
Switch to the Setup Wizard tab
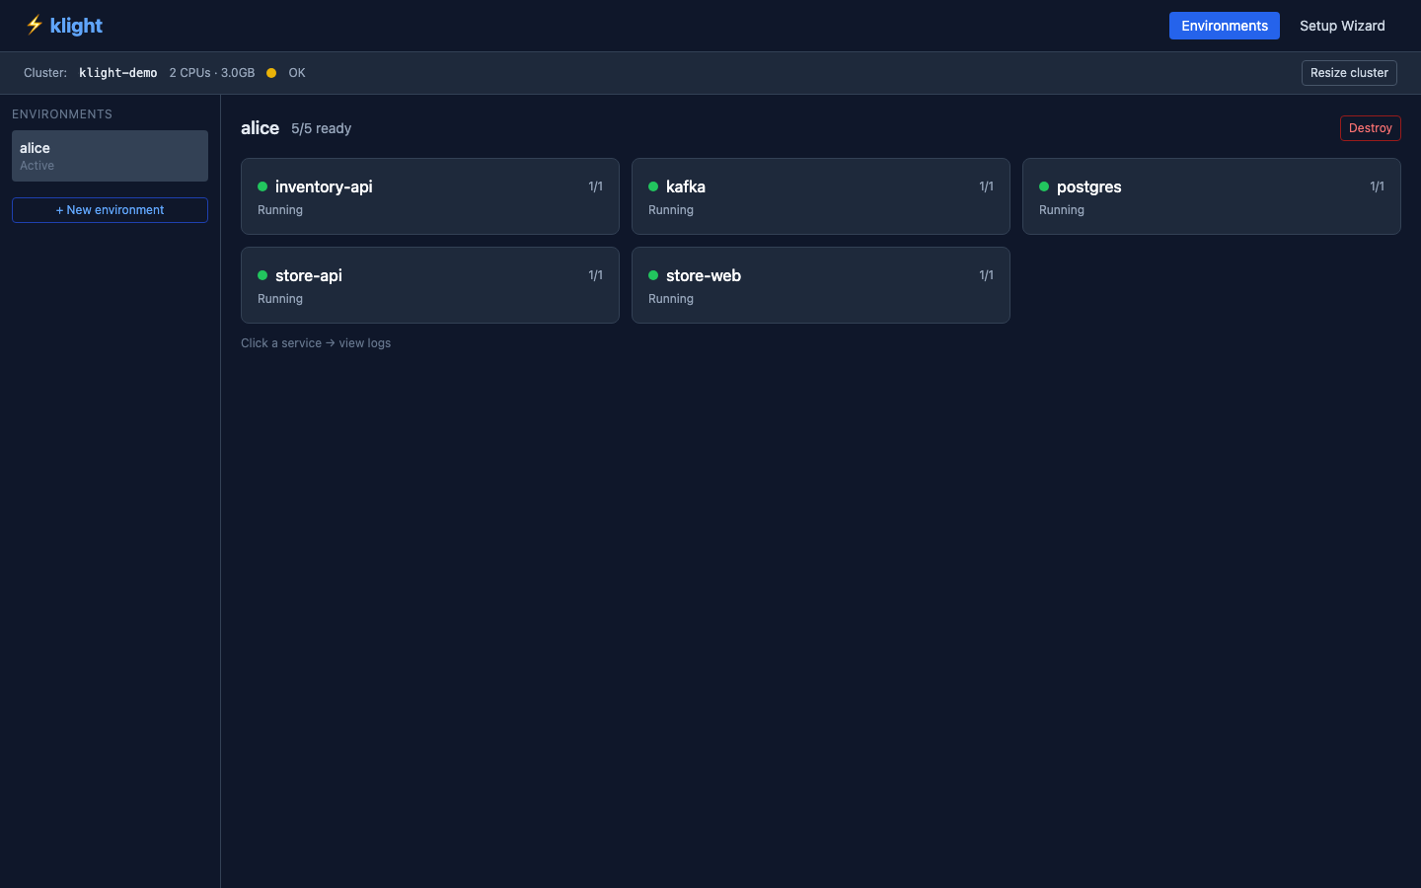[1342, 26]
